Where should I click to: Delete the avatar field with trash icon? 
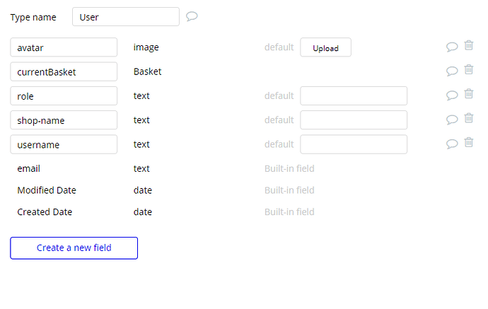(x=469, y=46)
